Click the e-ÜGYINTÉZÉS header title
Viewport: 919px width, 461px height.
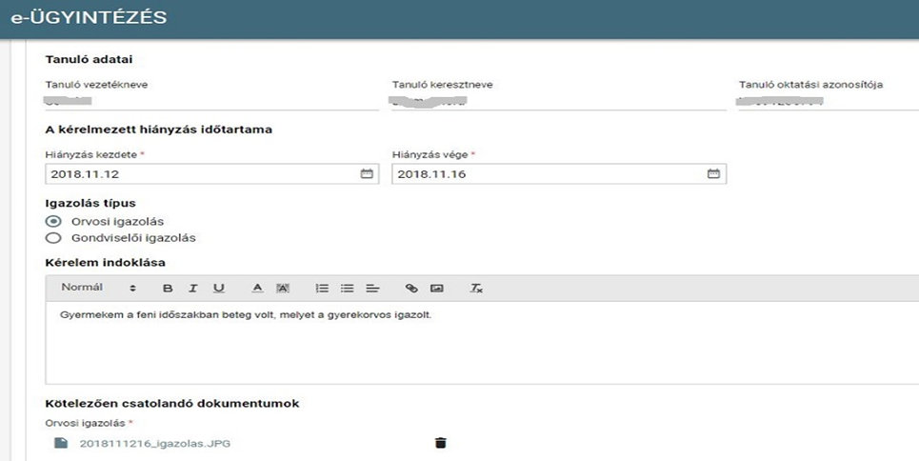pos(89,17)
